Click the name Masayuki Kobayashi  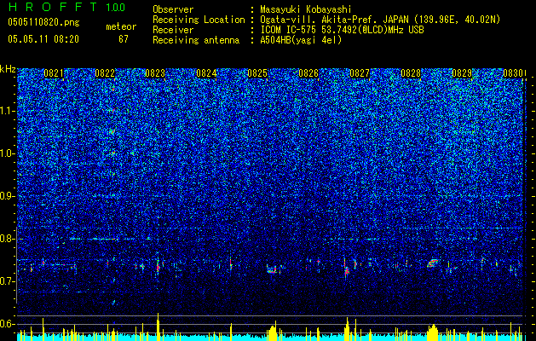coord(306,9)
